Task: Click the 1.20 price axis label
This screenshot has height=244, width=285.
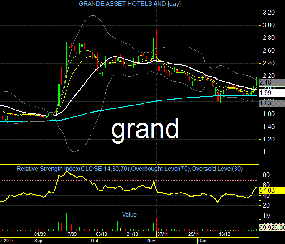Action: pyautogui.click(x=268, y=139)
